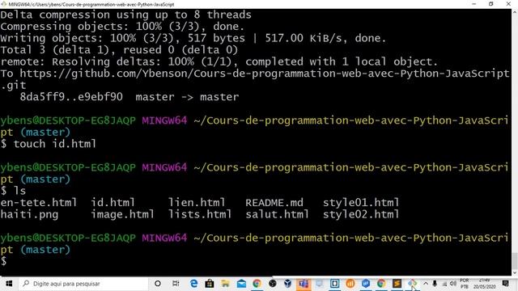Screen dimensions: 518x291
Task: Click 'lien.html' in the ls output
Action: (197, 202)
